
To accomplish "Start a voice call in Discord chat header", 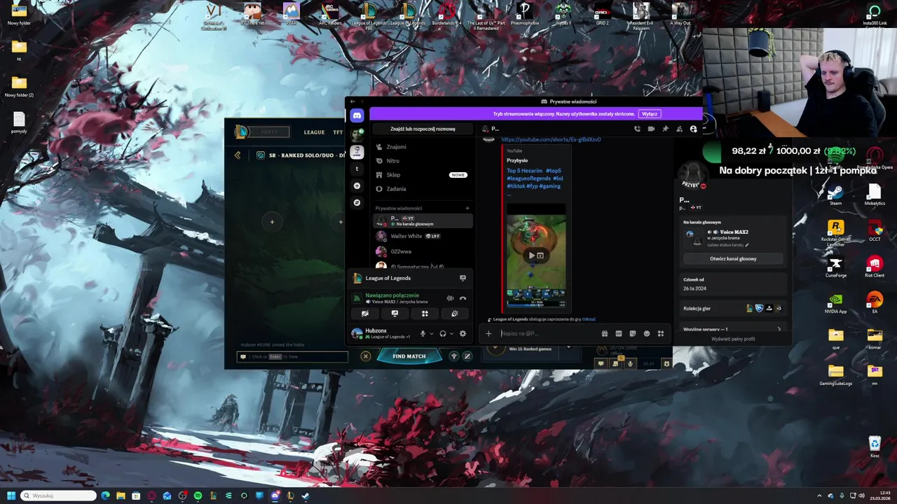I will coord(637,129).
